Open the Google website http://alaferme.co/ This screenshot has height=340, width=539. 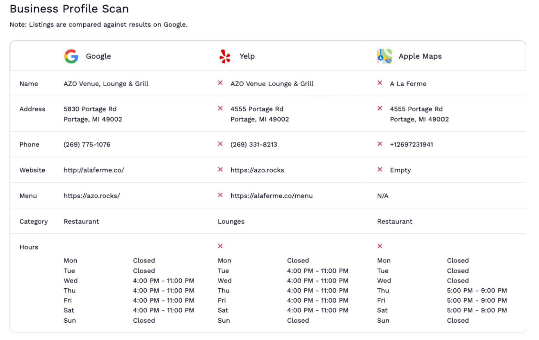[94, 170]
